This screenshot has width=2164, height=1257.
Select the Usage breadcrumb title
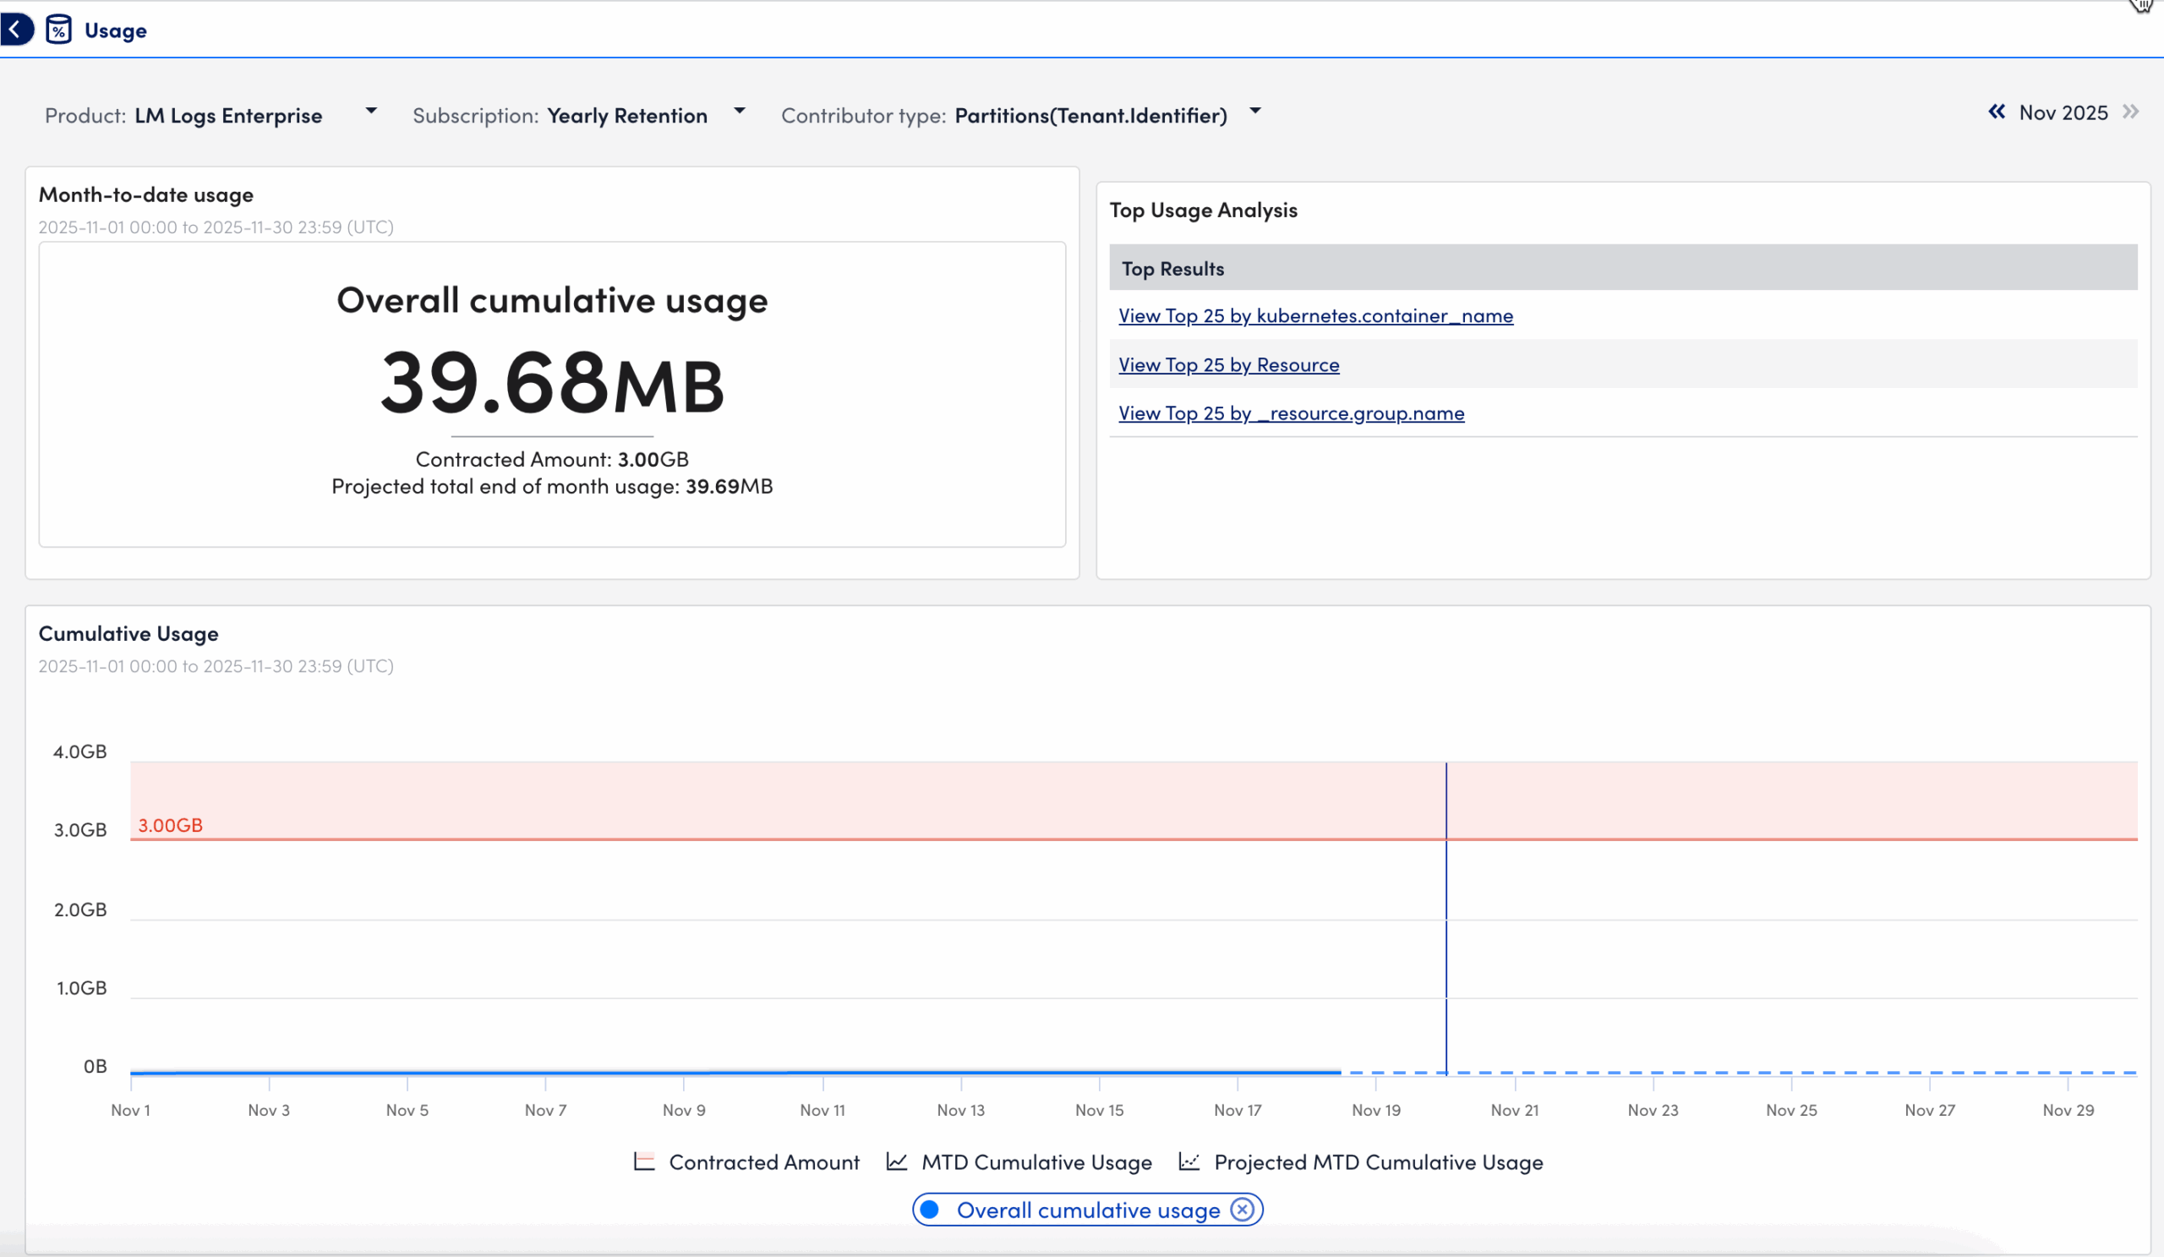pyautogui.click(x=114, y=30)
